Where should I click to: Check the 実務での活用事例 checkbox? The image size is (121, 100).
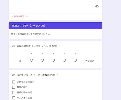click(14, 82)
